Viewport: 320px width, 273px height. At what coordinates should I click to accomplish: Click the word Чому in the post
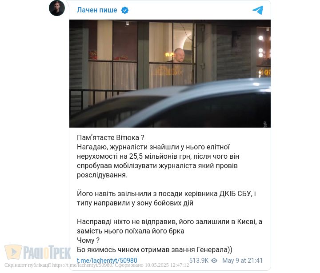85,241
